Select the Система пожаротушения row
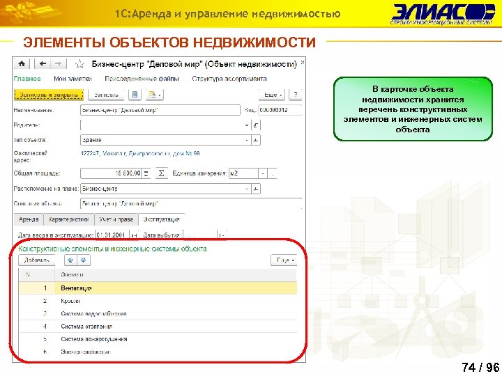Image resolution: width=502 pixels, height=376 pixels. [158, 339]
